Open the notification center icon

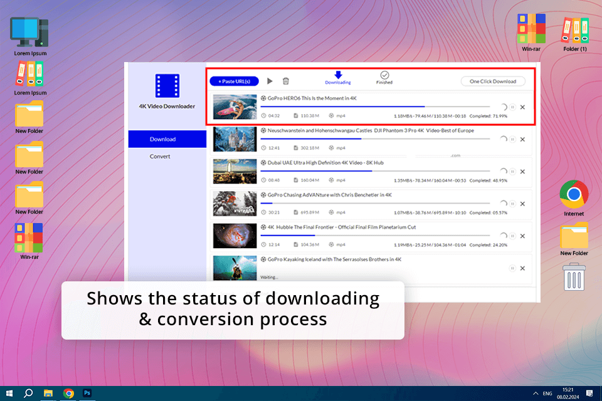point(589,393)
